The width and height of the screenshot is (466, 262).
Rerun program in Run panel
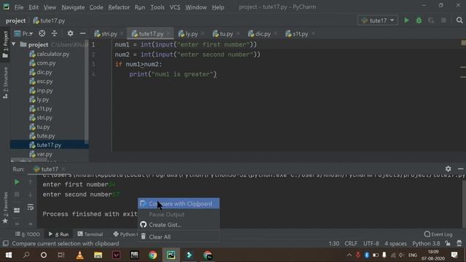pos(17,182)
